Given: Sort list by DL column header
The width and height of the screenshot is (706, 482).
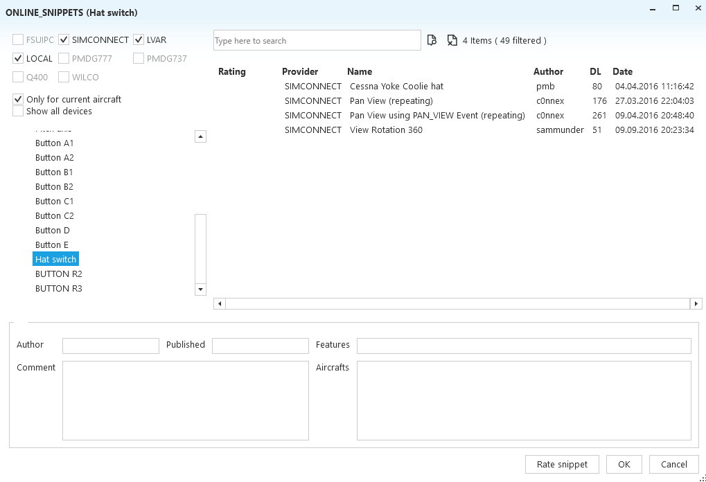Looking at the screenshot, I should coord(595,71).
